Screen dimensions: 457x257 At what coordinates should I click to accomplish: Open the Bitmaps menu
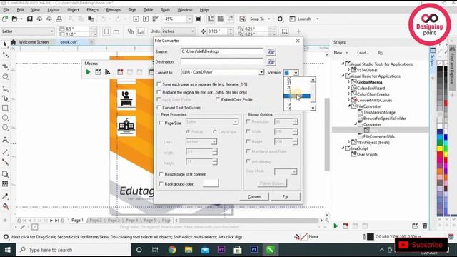tap(113, 10)
